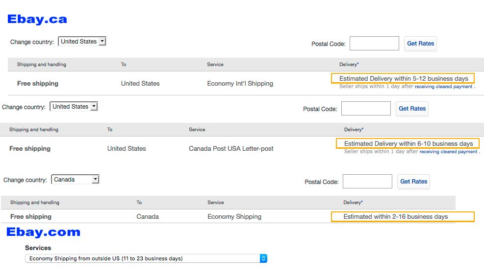The width and height of the screenshot is (484, 277).
Task: Click Postal Code field in the Canada section
Action: coord(367,182)
